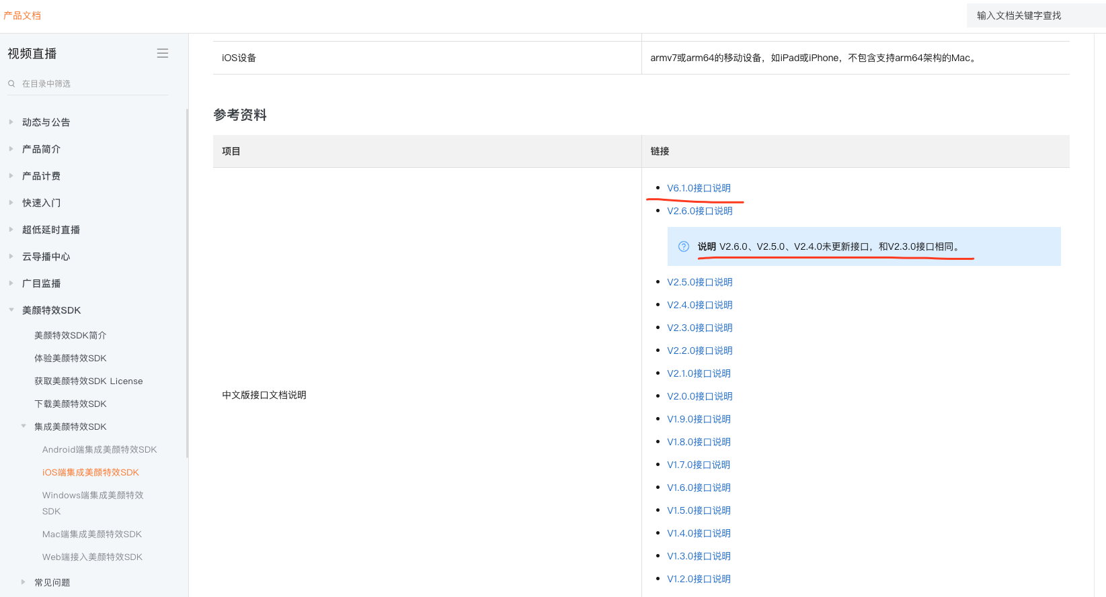Select Web端接入美颜特效SDK entry
Image resolution: width=1106 pixels, height=597 pixels.
93,557
